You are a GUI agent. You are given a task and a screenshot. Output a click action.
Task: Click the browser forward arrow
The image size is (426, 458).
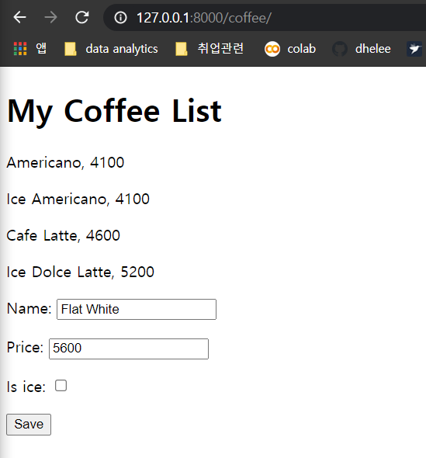point(50,18)
